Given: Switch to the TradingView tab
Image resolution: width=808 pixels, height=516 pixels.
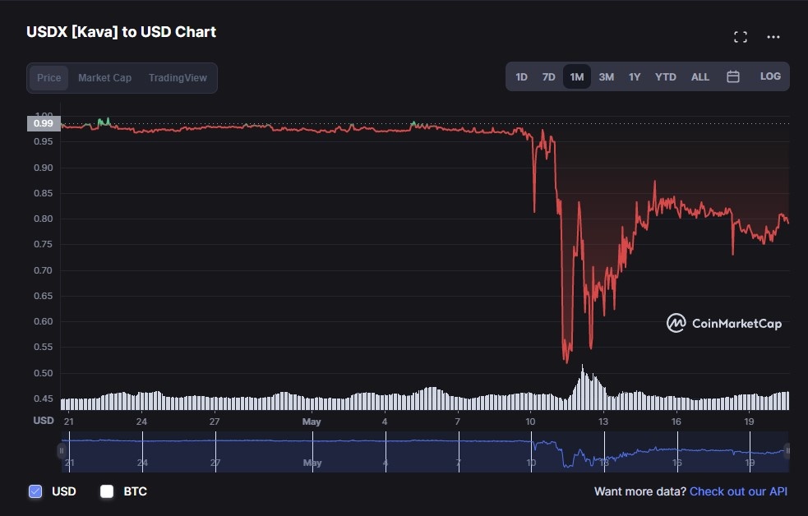Looking at the screenshot, I should pos(178,77).
